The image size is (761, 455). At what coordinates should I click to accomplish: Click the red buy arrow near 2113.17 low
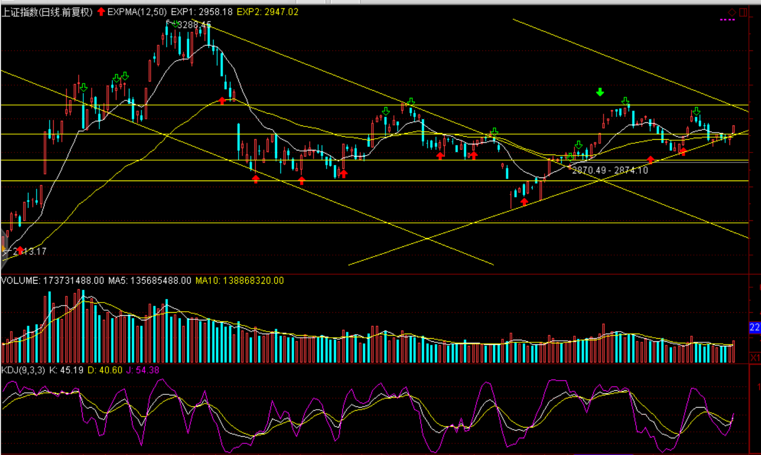point(20,250)
